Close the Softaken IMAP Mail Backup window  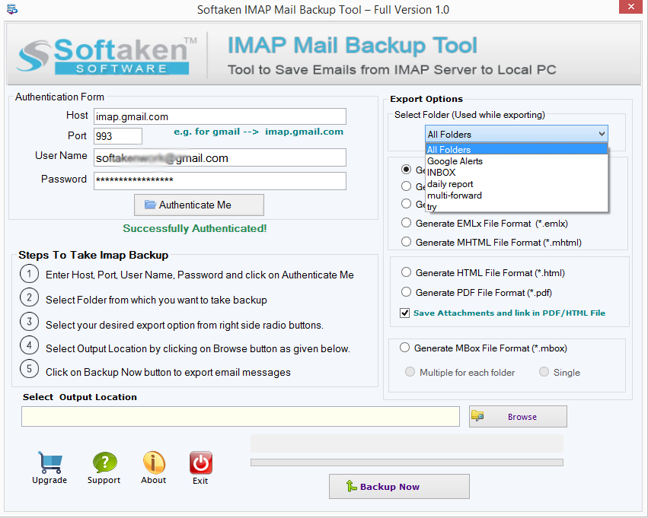tap(630, 7)
